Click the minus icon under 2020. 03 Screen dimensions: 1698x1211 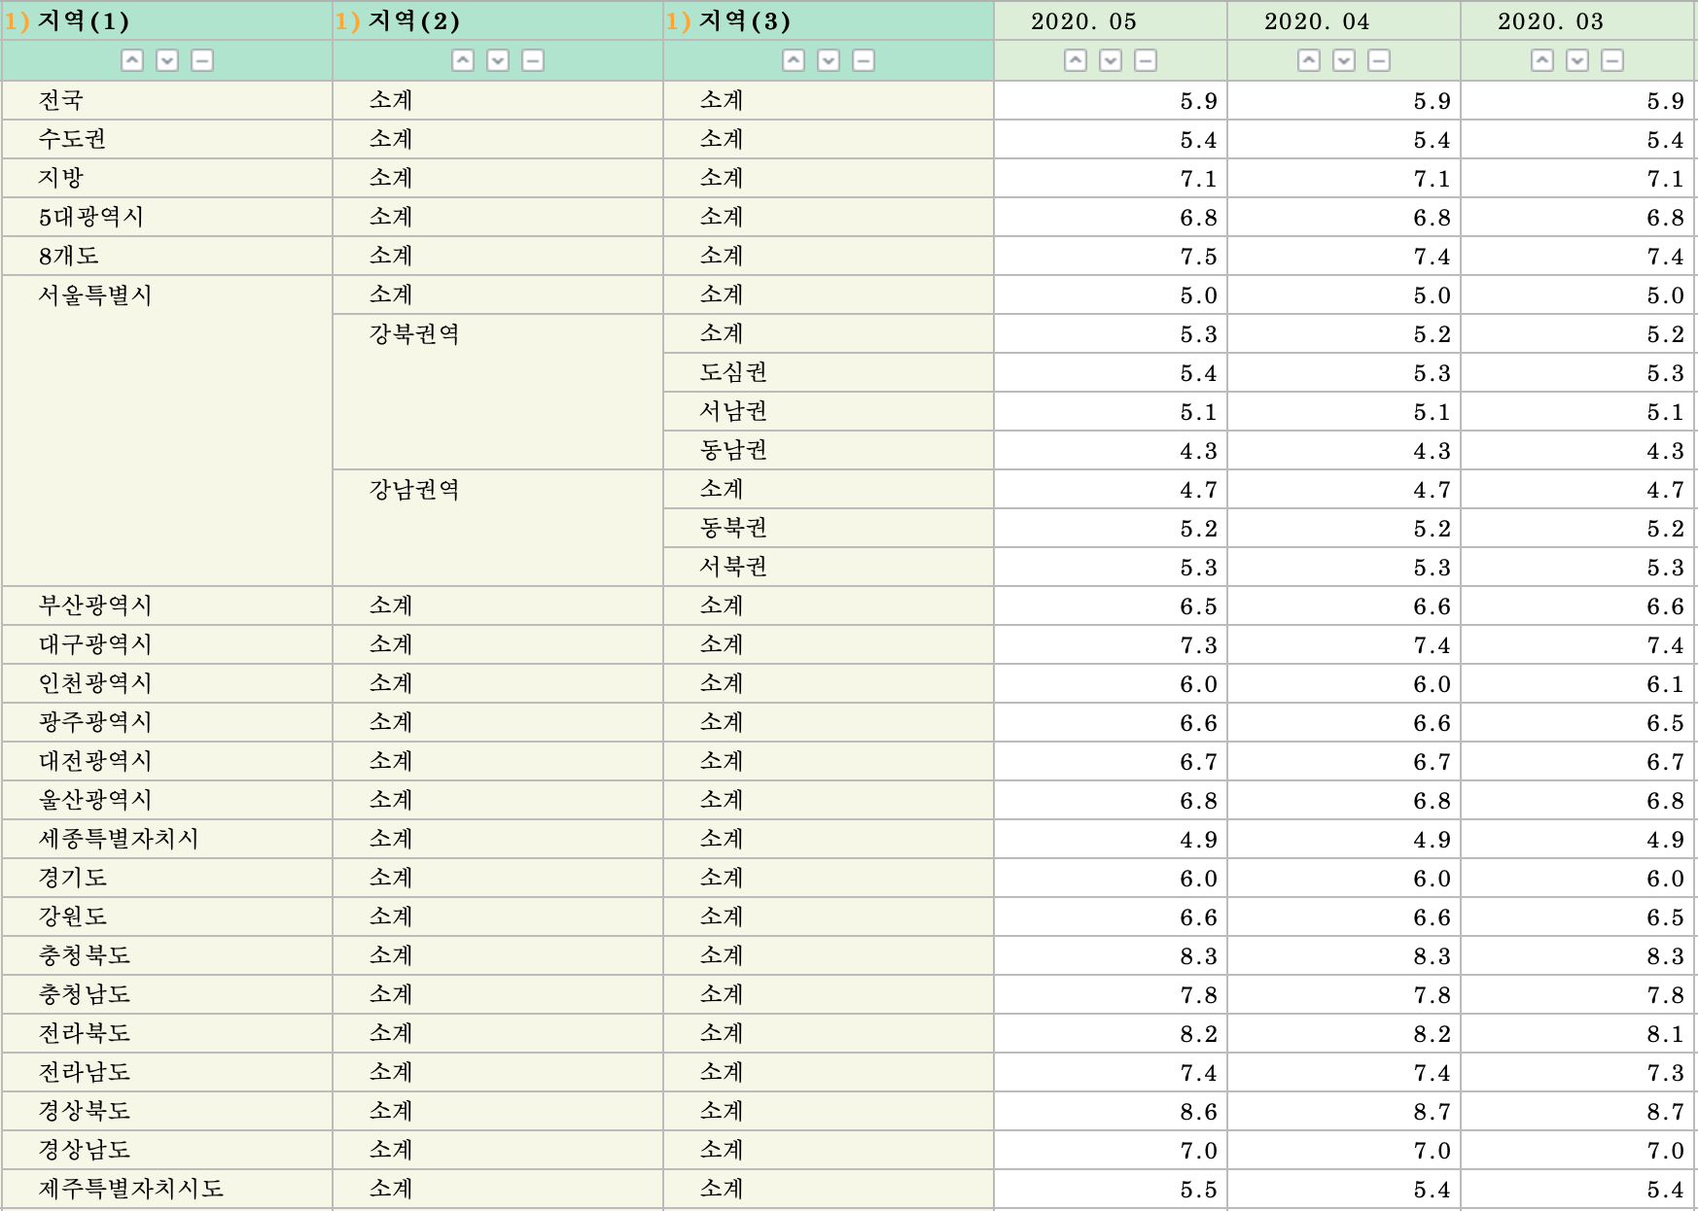pyautogui.click(x=1612, y=60)
